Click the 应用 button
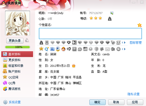Screen dimensions: 146x106 (135, 102)
